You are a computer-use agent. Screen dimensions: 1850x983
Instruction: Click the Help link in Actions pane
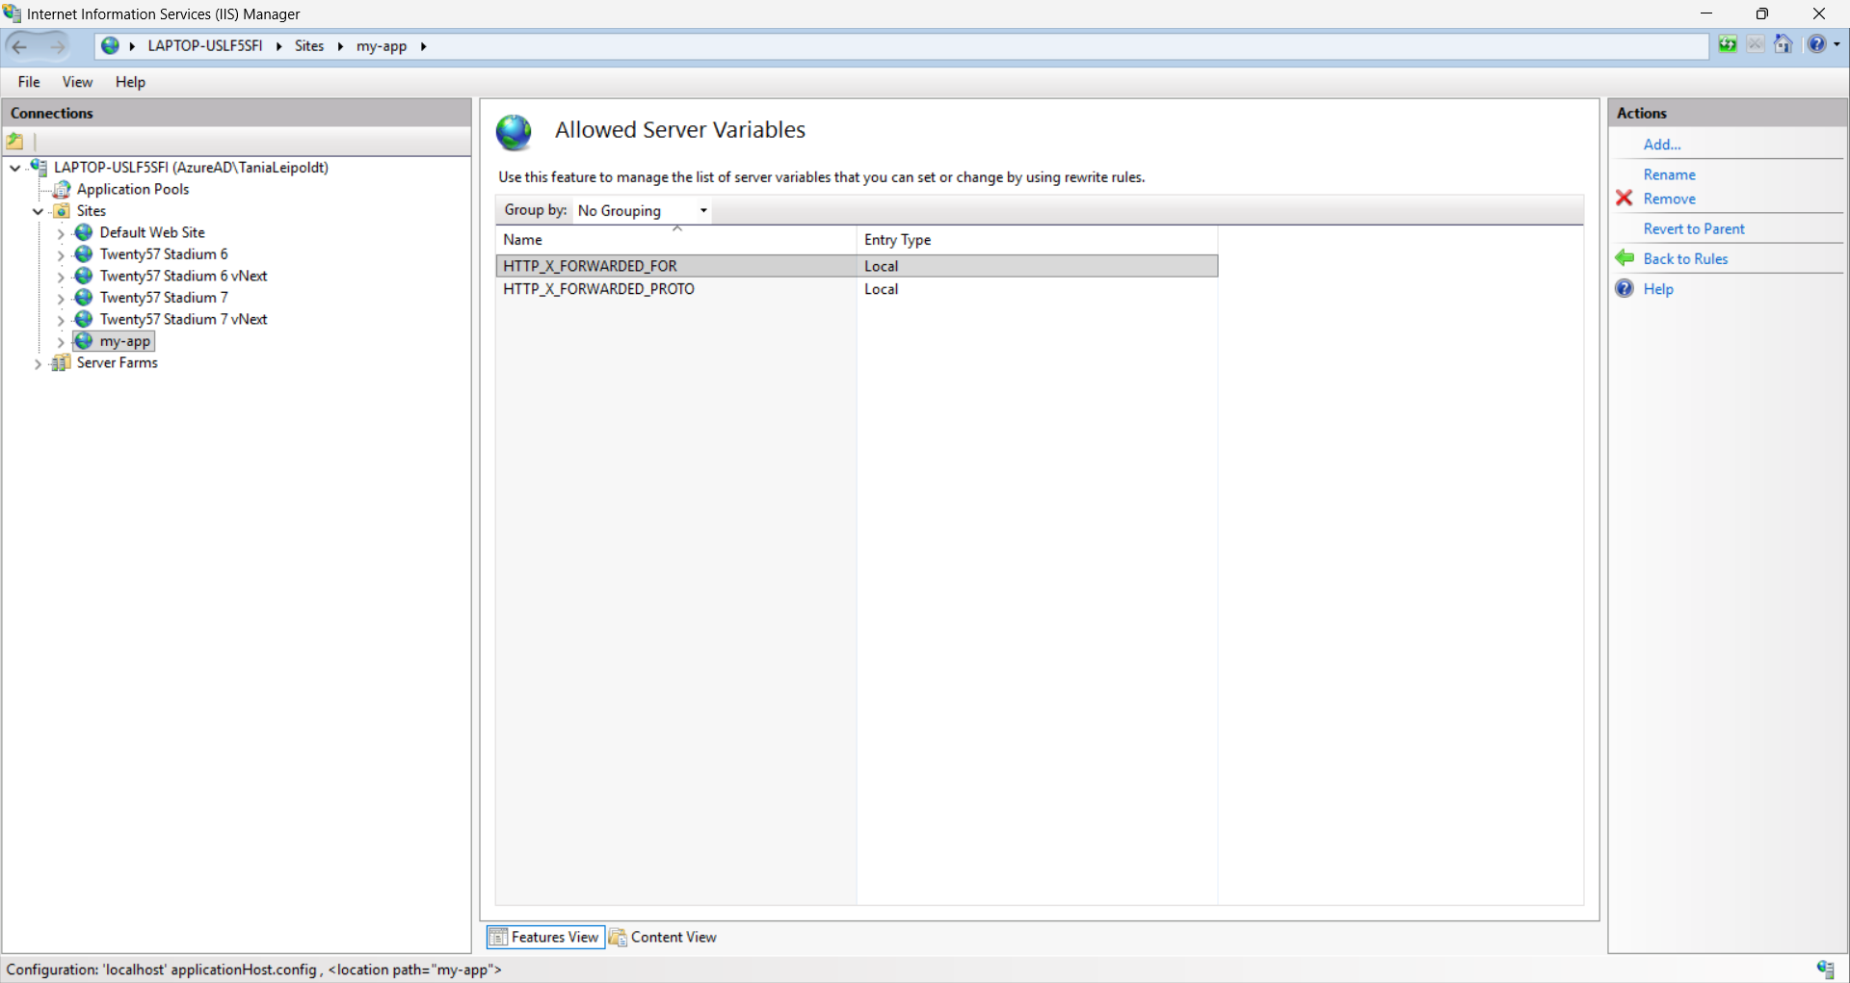[x=1658, y=288]
